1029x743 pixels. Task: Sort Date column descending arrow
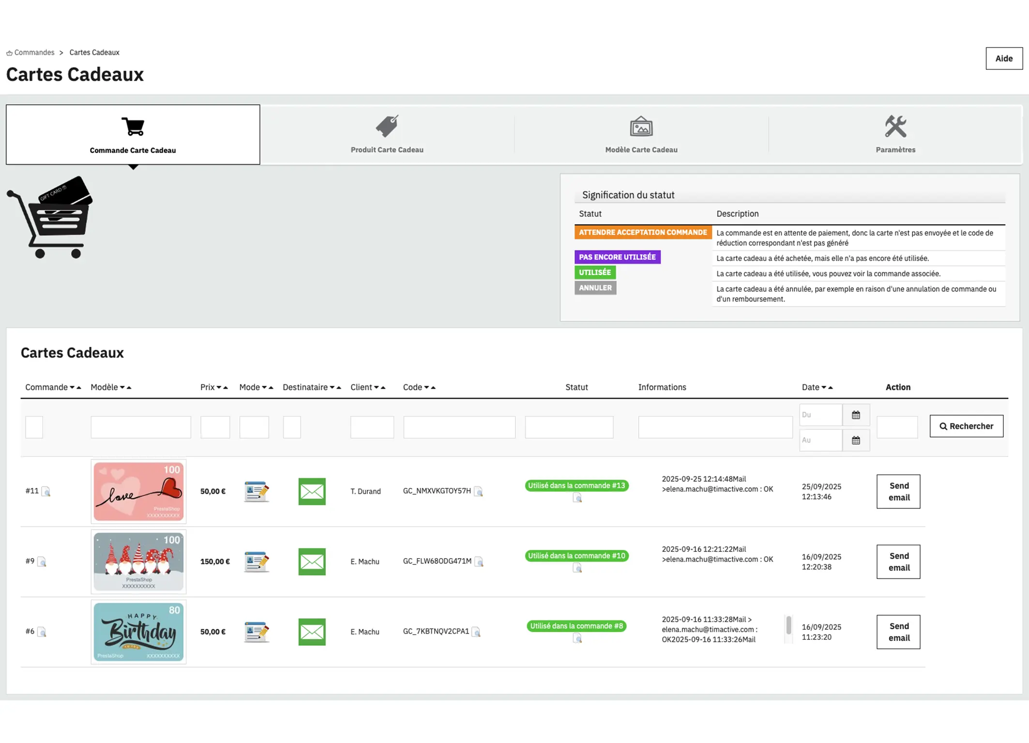point(823,387)
